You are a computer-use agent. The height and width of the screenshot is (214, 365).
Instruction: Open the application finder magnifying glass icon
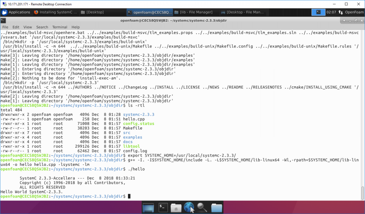pos(201,207)
